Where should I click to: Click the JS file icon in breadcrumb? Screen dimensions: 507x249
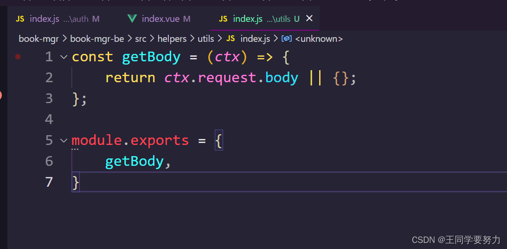231,39
